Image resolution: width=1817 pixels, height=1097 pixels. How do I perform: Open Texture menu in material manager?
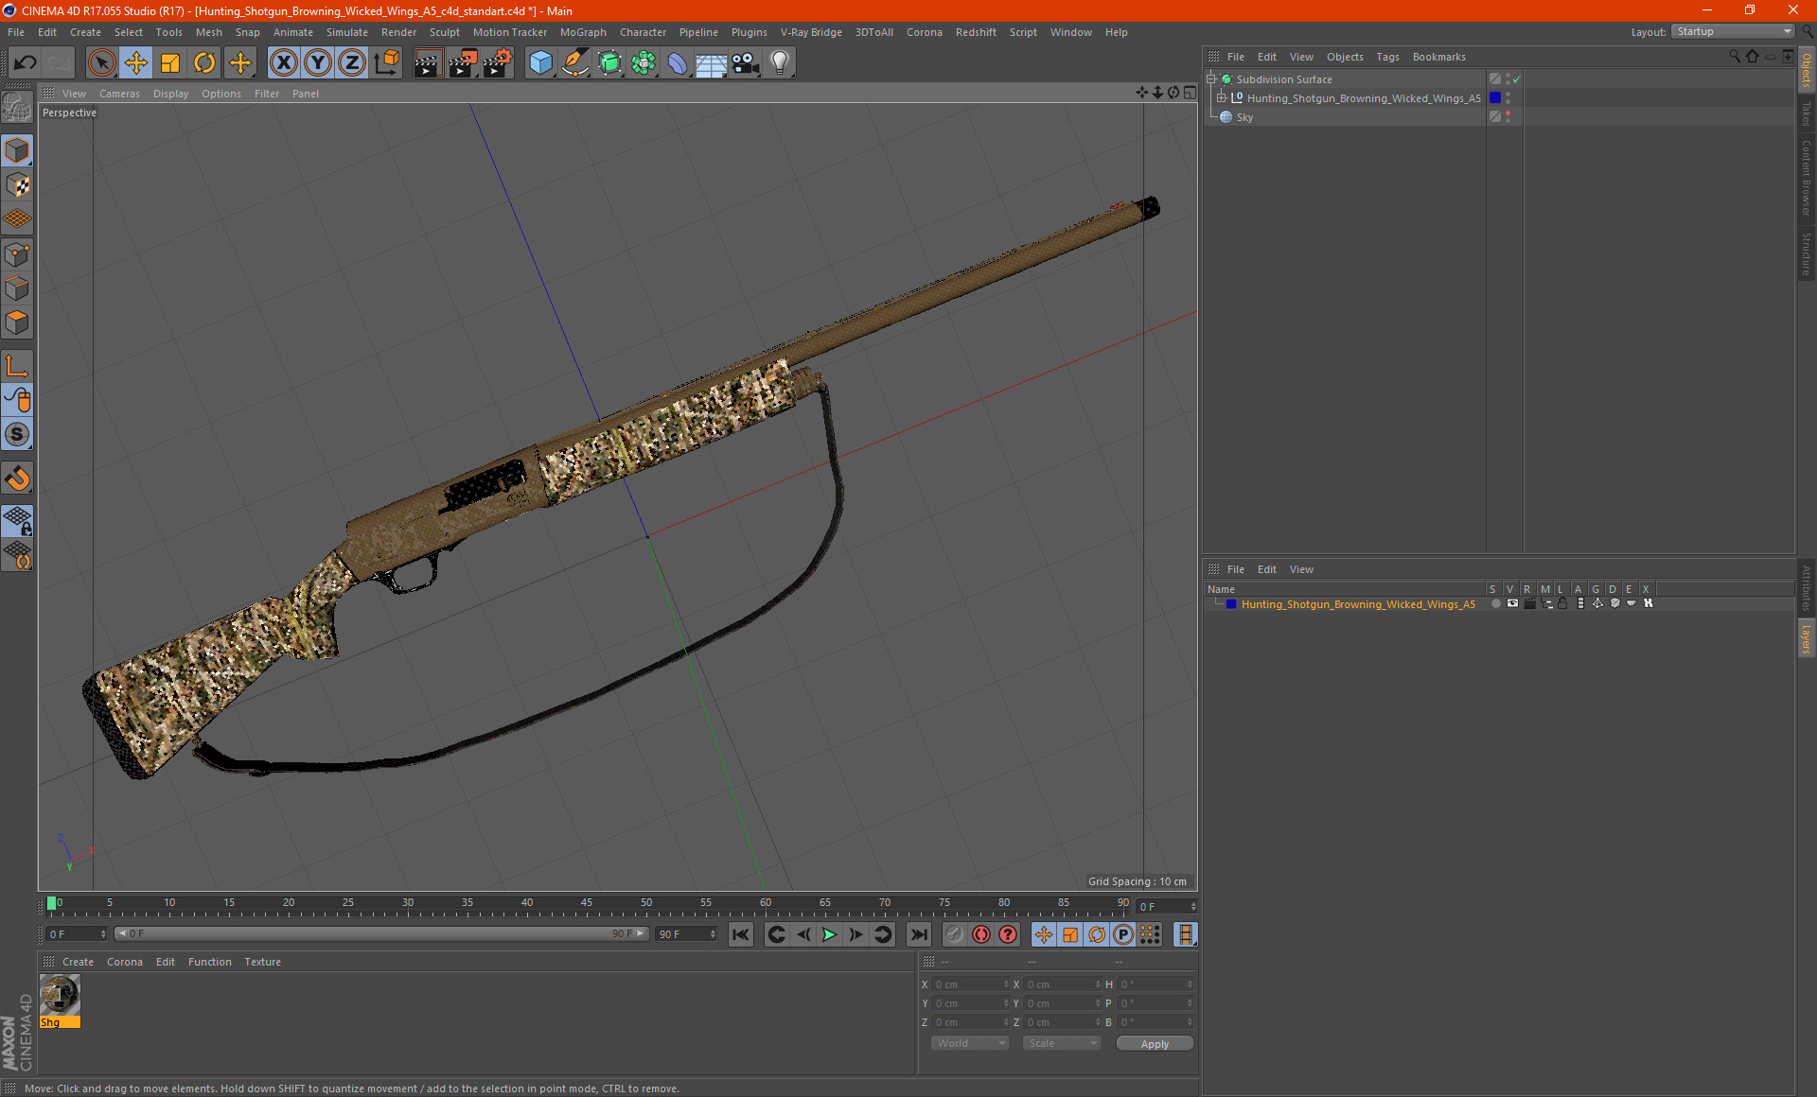click(262, 962)
